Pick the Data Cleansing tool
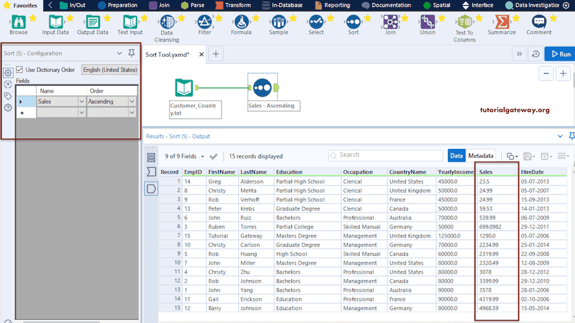Screen dimensions: 575x323 click(x=167, y=22)
